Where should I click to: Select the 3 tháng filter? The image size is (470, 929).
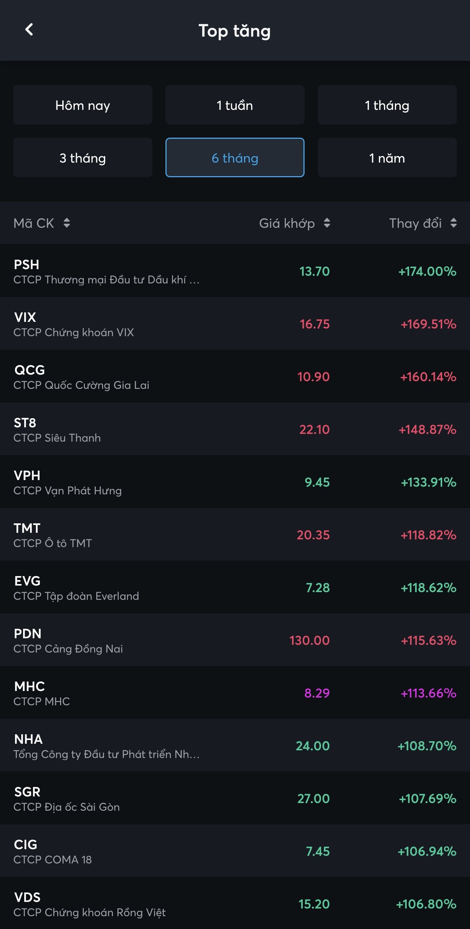[x=83, y=158]
